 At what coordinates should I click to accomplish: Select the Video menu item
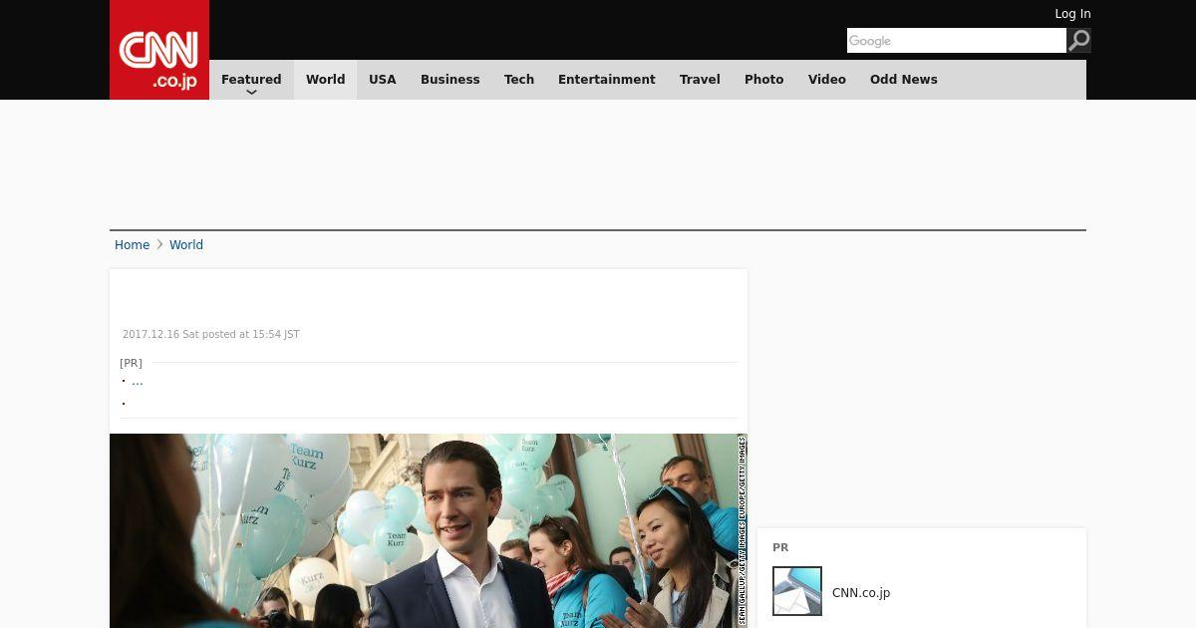point(827,80)
